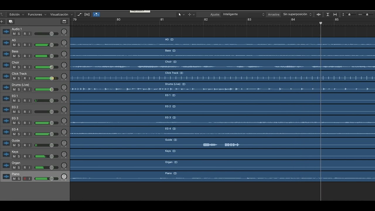Open the Arrastre Sin superposición dropdown

tap(297, 14)
